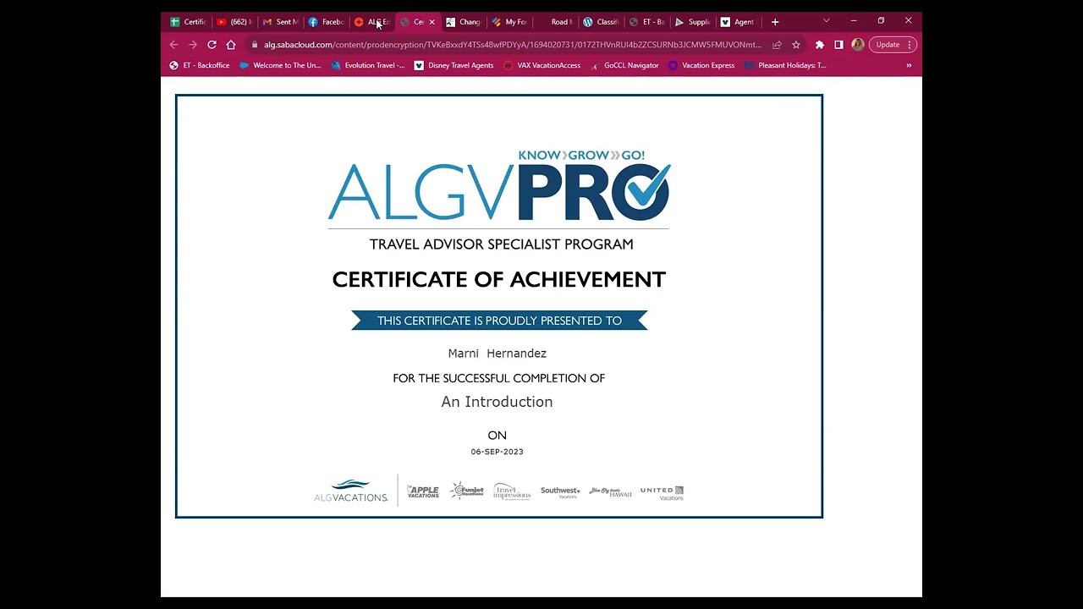The height and width of the screenshot is (609, 1083).
Task: Toggle the browser side panel
Action: pos(838,45)
